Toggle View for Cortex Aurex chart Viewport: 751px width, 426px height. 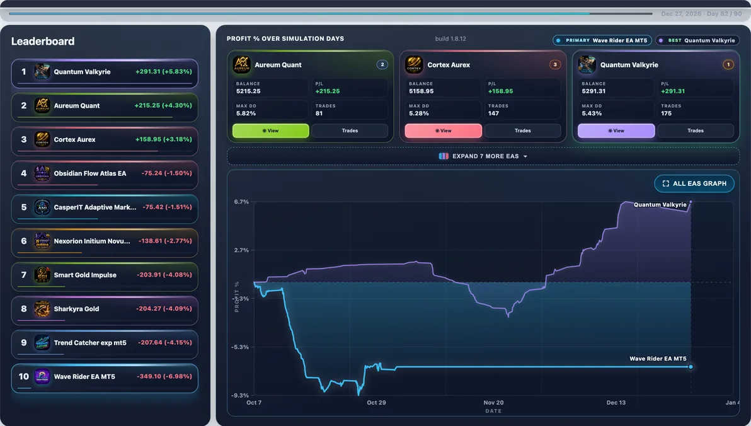point(444,131)
